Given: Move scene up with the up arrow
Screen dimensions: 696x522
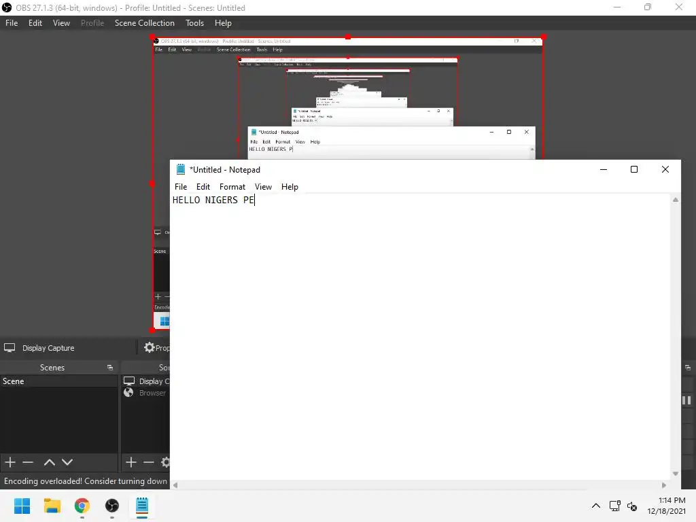Looking at the screenshot, I should pyautogui.click(x=49, y=462).
